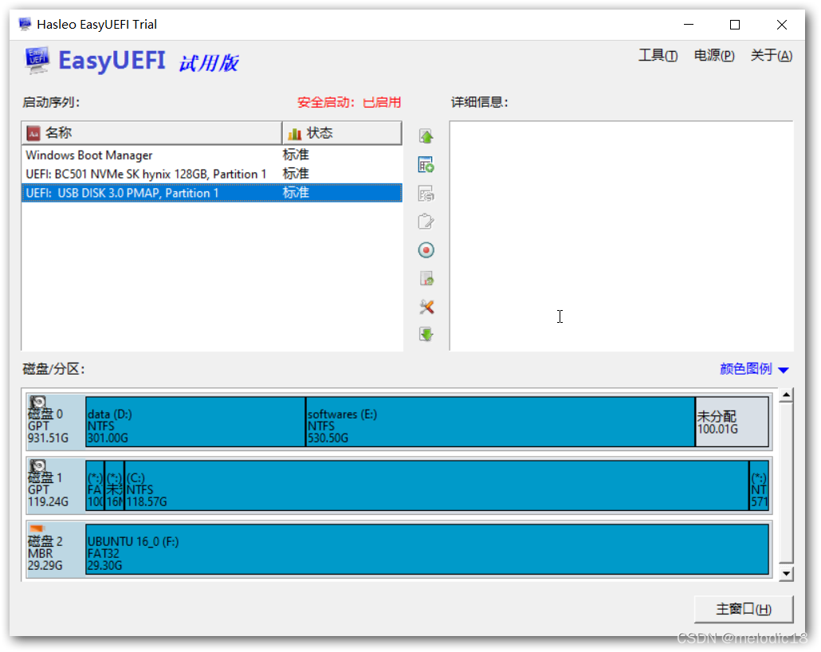821x652 pixels.
Task: Open the 工具(T) menu
Action: click(658, 55)
